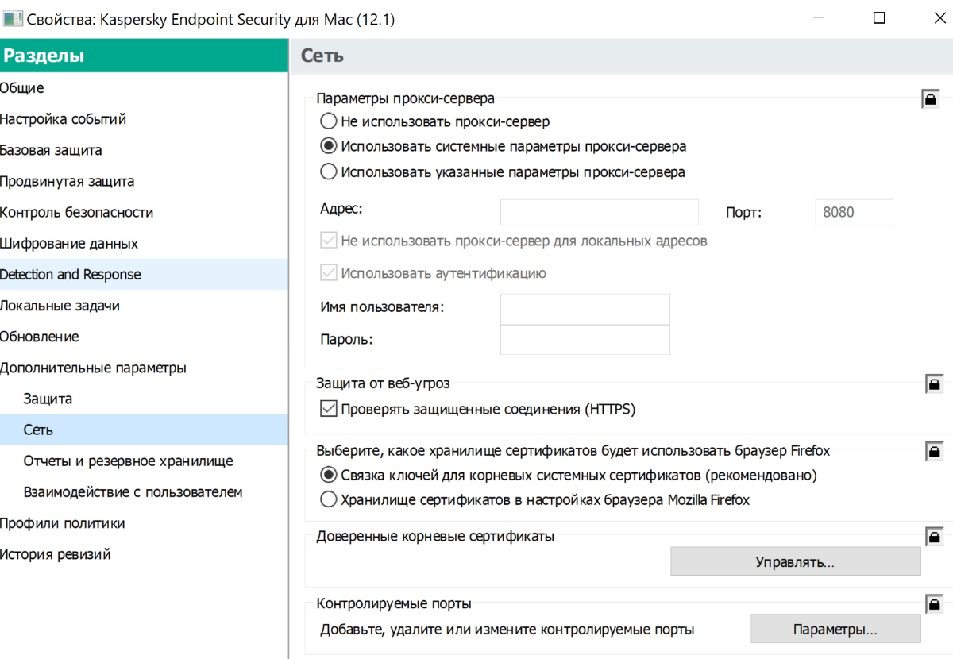The width and height of the screenshot is (953, 659).
Task: Select the 'Сеть' subsection
Action: 144,430
